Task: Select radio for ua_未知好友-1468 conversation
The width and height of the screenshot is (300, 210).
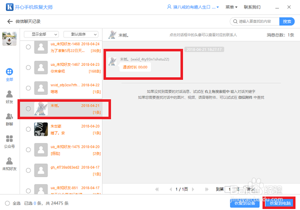Action: pos(28,47)
